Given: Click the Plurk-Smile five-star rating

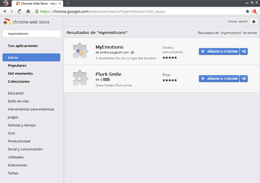Looking at the screenshot, I should tap(169, 80).
